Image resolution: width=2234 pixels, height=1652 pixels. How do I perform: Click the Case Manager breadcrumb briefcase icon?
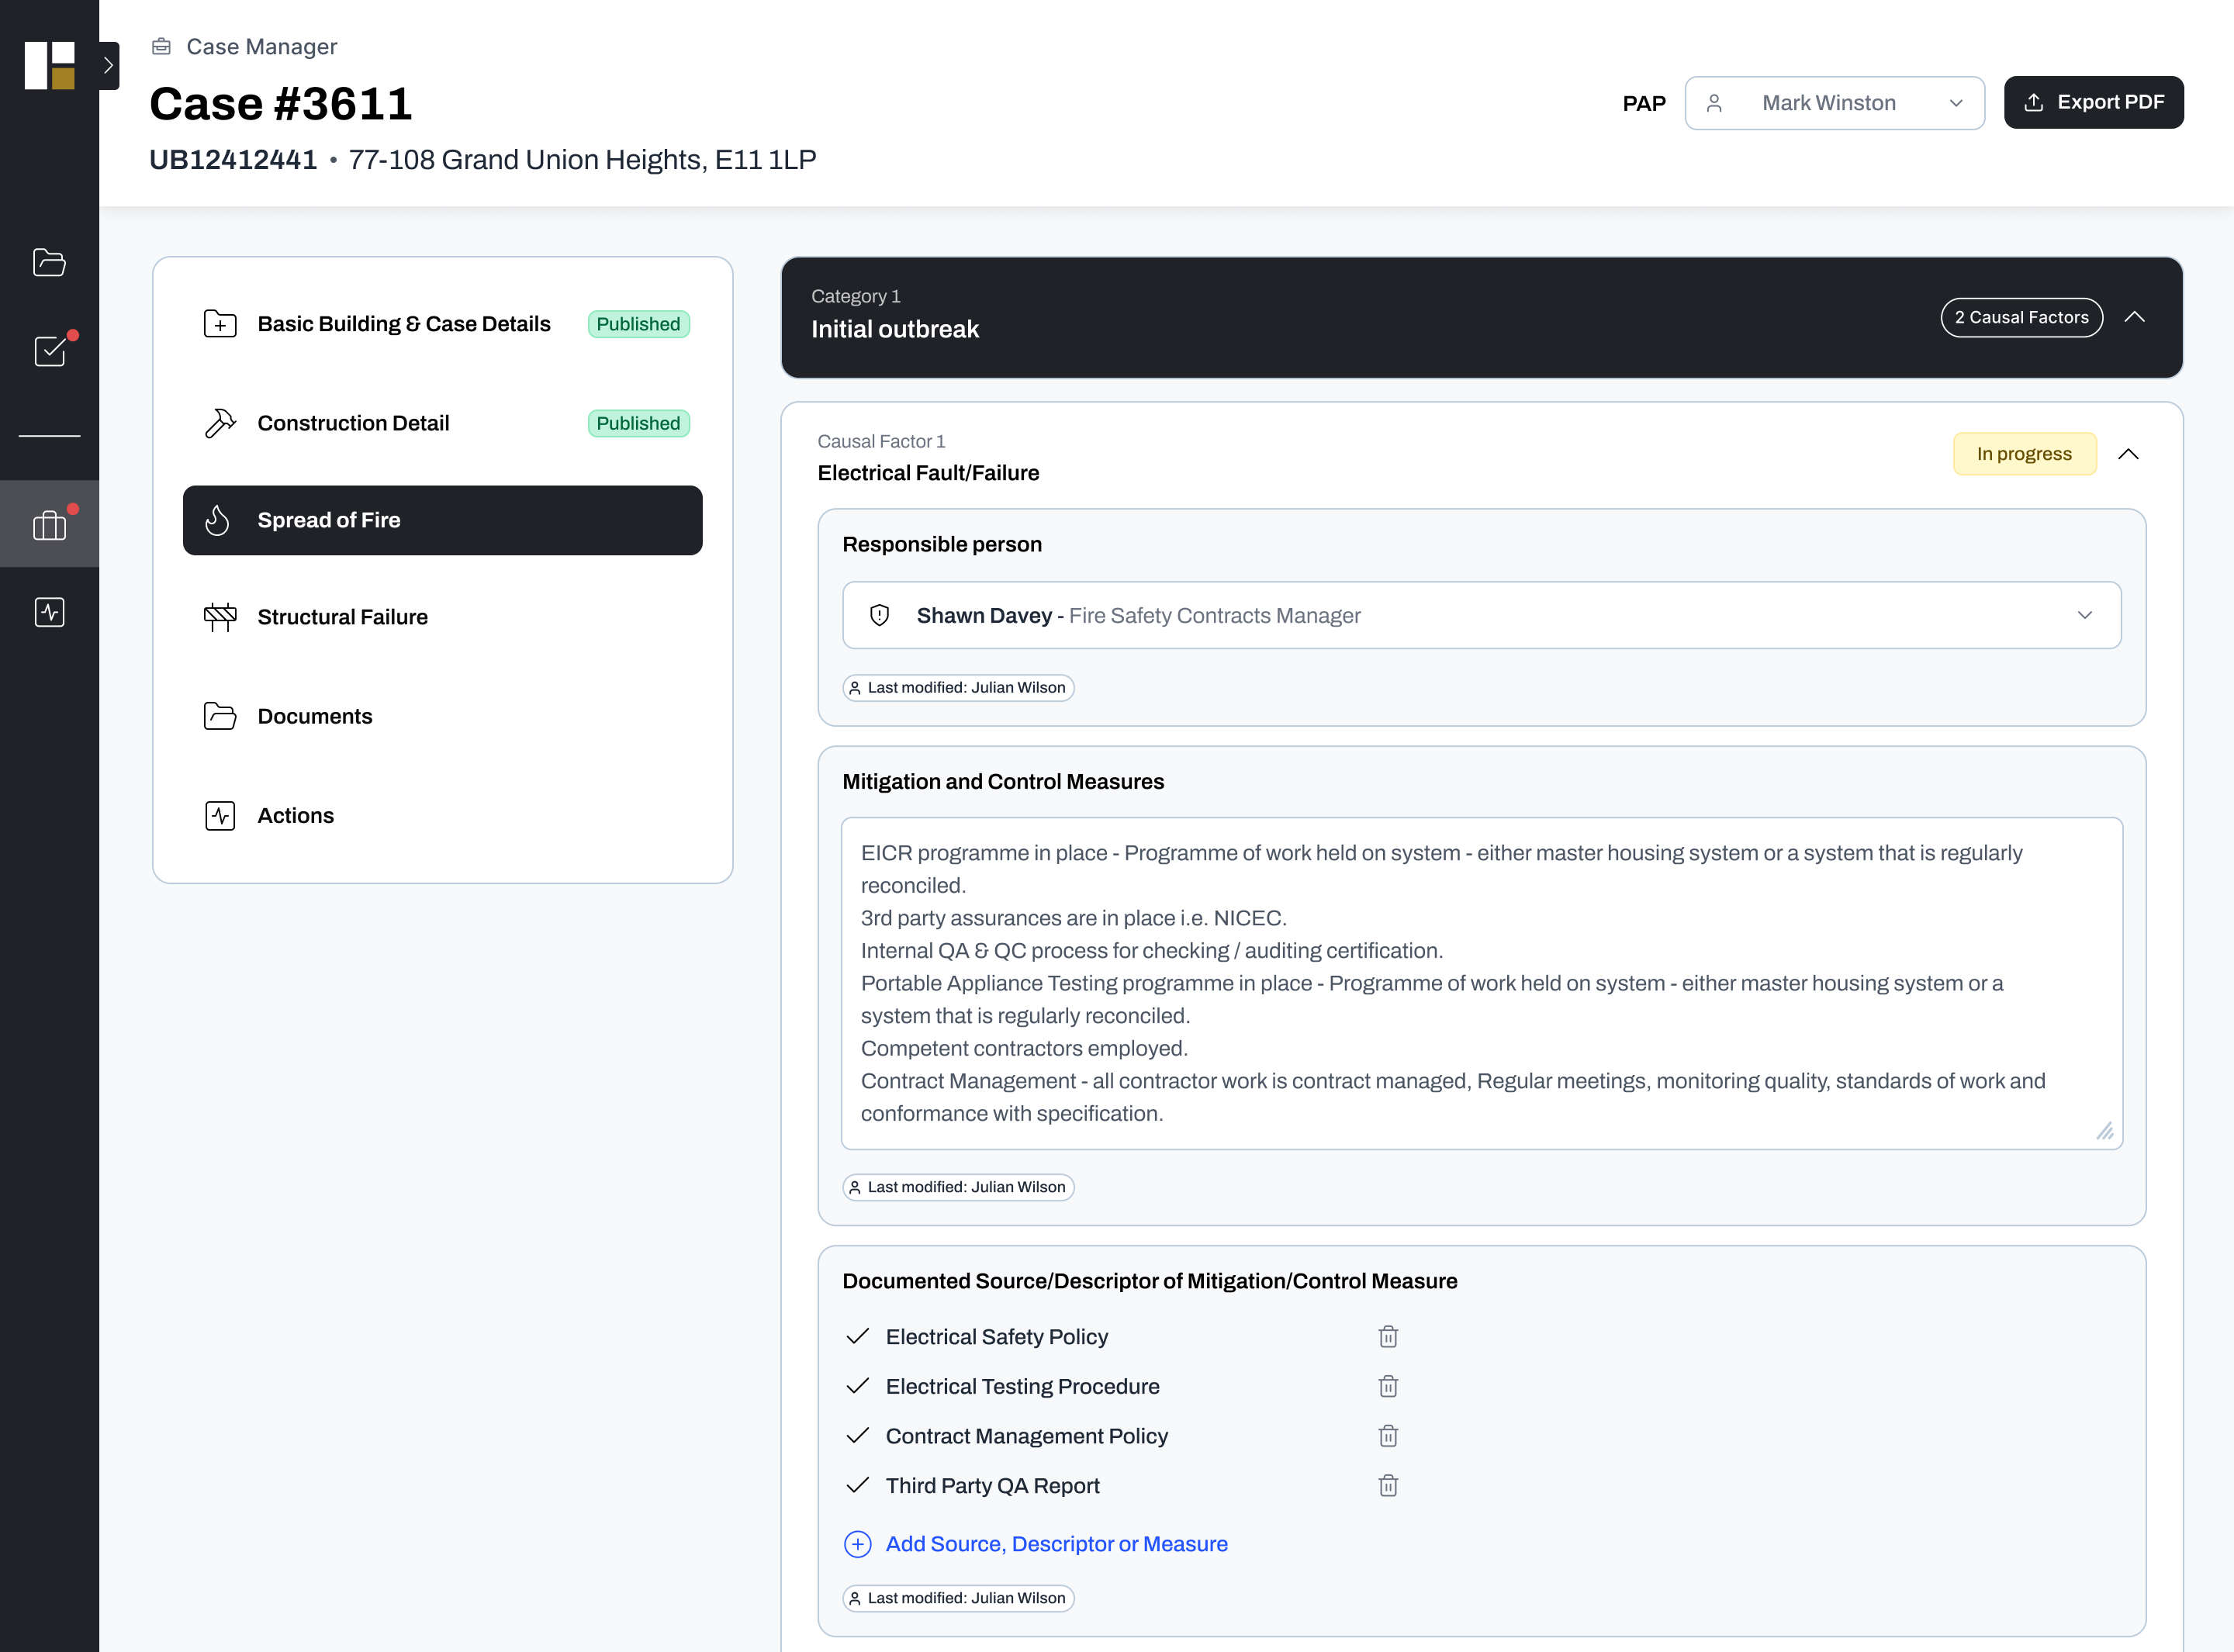pos(161,46)
